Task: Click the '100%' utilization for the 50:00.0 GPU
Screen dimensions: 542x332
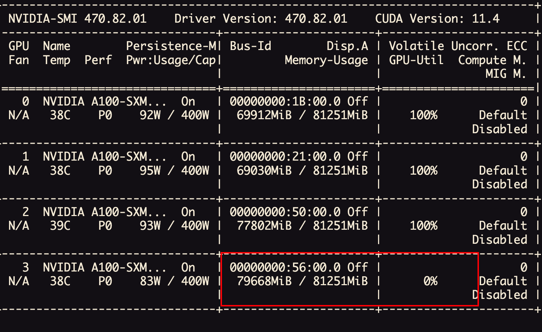Action: click(424, 226)
